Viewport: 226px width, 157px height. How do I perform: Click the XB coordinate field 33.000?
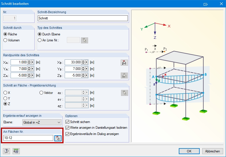click(73, 62)
